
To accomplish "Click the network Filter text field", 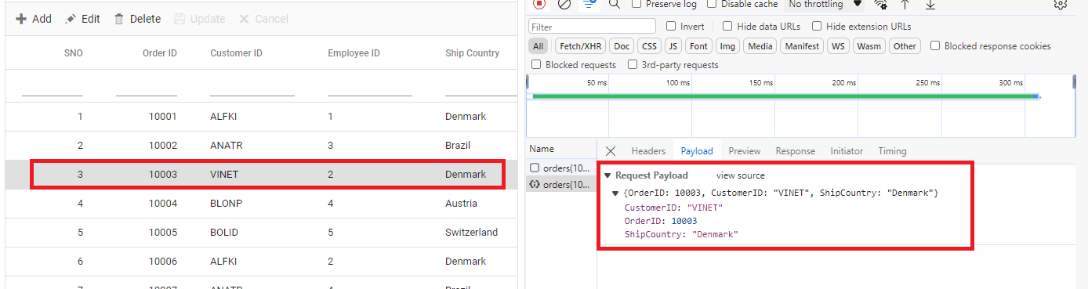I will [x=592, y=27].
